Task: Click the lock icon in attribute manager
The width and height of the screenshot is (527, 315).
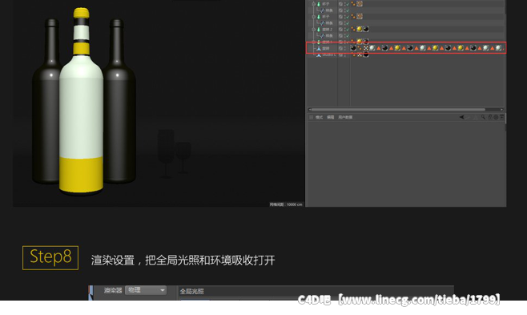Action: (490, 117)
